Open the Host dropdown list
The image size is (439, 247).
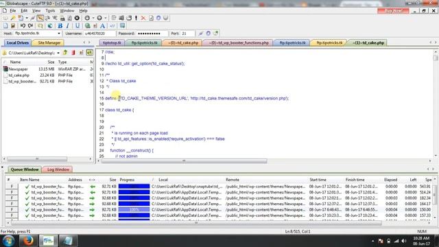59,34
